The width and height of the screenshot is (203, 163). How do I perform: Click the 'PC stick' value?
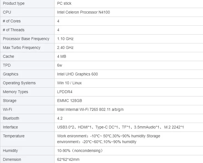coord(64,3)
